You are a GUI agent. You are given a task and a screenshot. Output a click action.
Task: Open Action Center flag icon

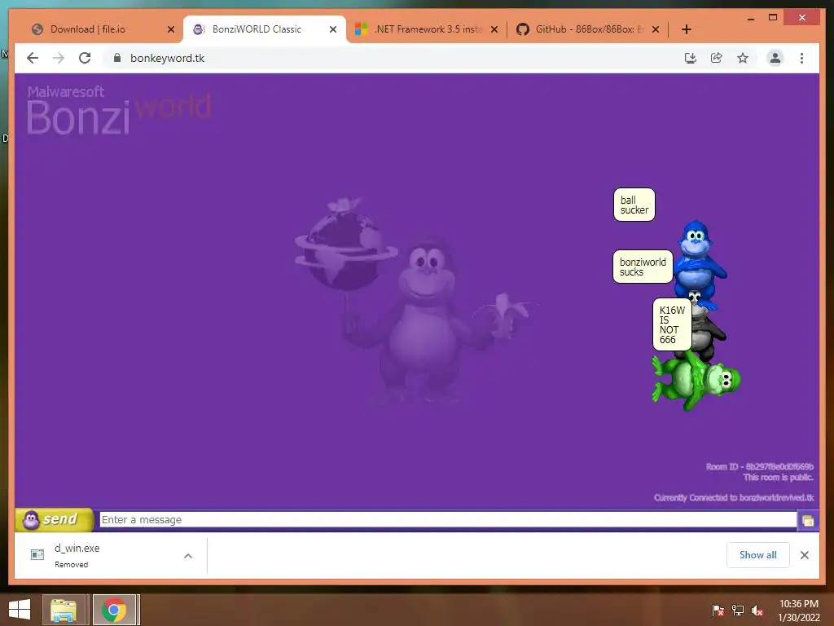(x=718, y=611)
